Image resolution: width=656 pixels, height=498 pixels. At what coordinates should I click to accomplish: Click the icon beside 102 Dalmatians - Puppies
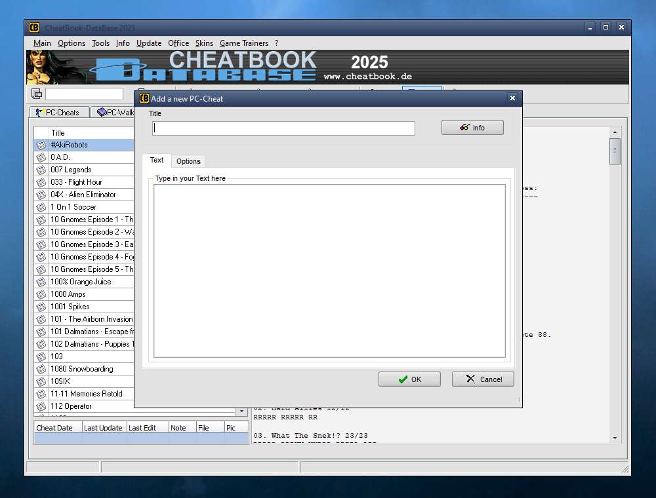tap(41, 344)
